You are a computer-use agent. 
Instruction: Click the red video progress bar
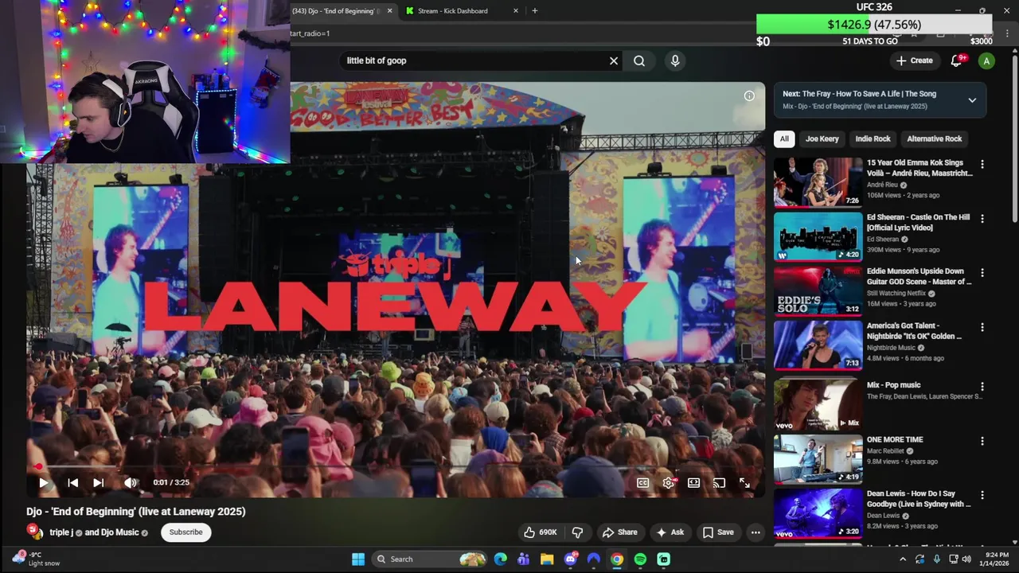pyautogui.click(x=396, y=467)
